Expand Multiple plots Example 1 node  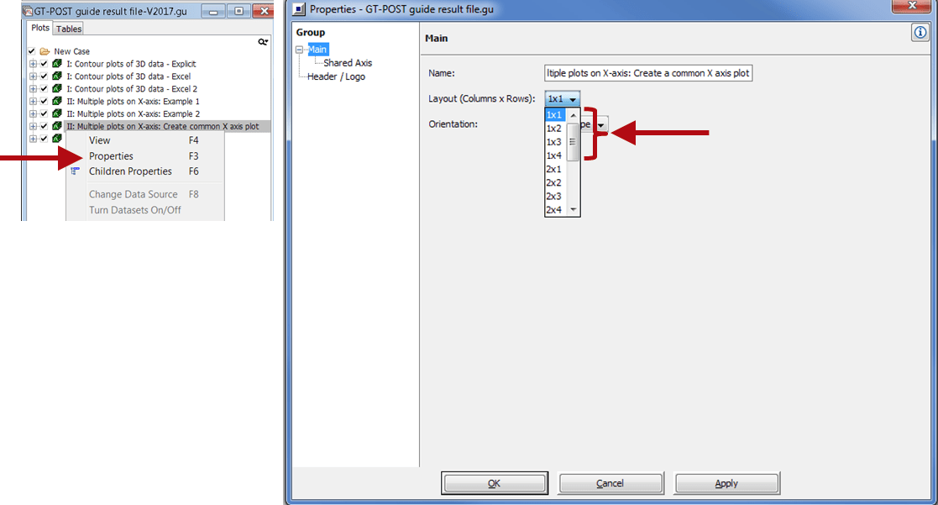coord(33,101)
